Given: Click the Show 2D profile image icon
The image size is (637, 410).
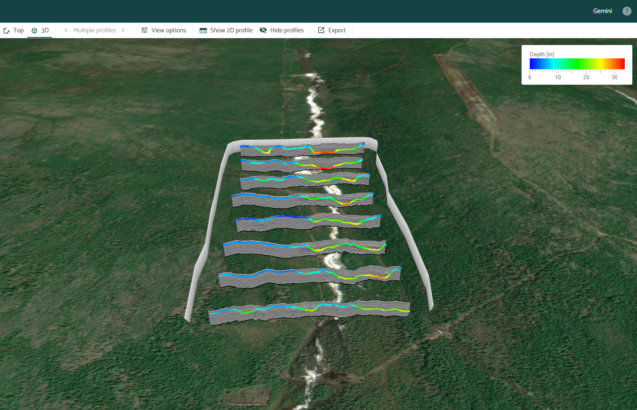Looking at the screenshot, I should [x=203, y=30].
